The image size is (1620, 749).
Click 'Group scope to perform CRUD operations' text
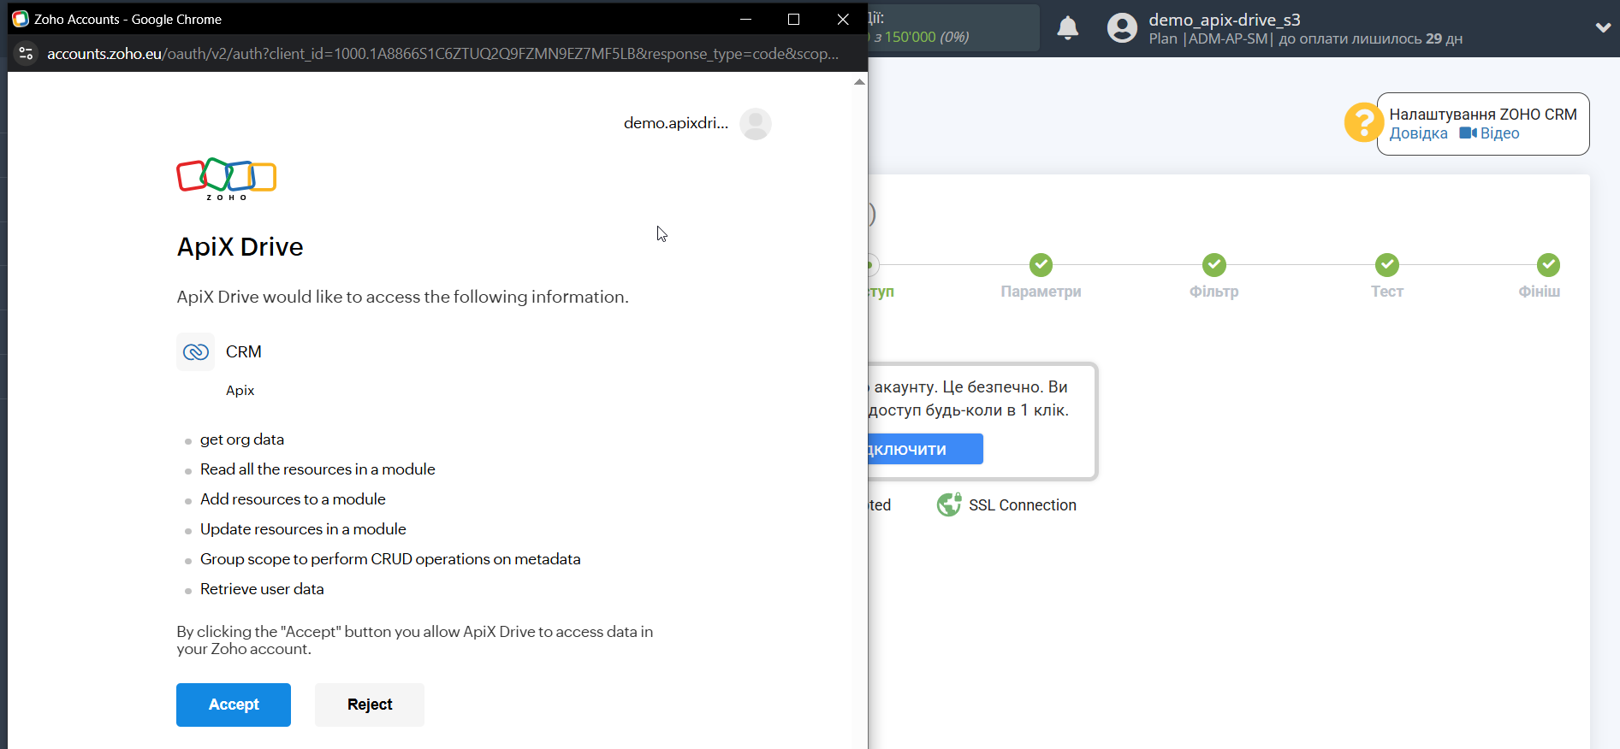click(390, 559)
